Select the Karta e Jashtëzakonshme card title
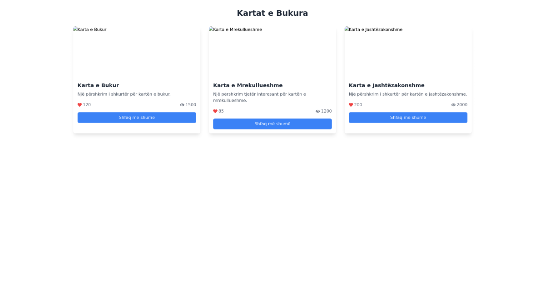Image resolution: width=545 pixels, height=286 pixels. [386, 85]
